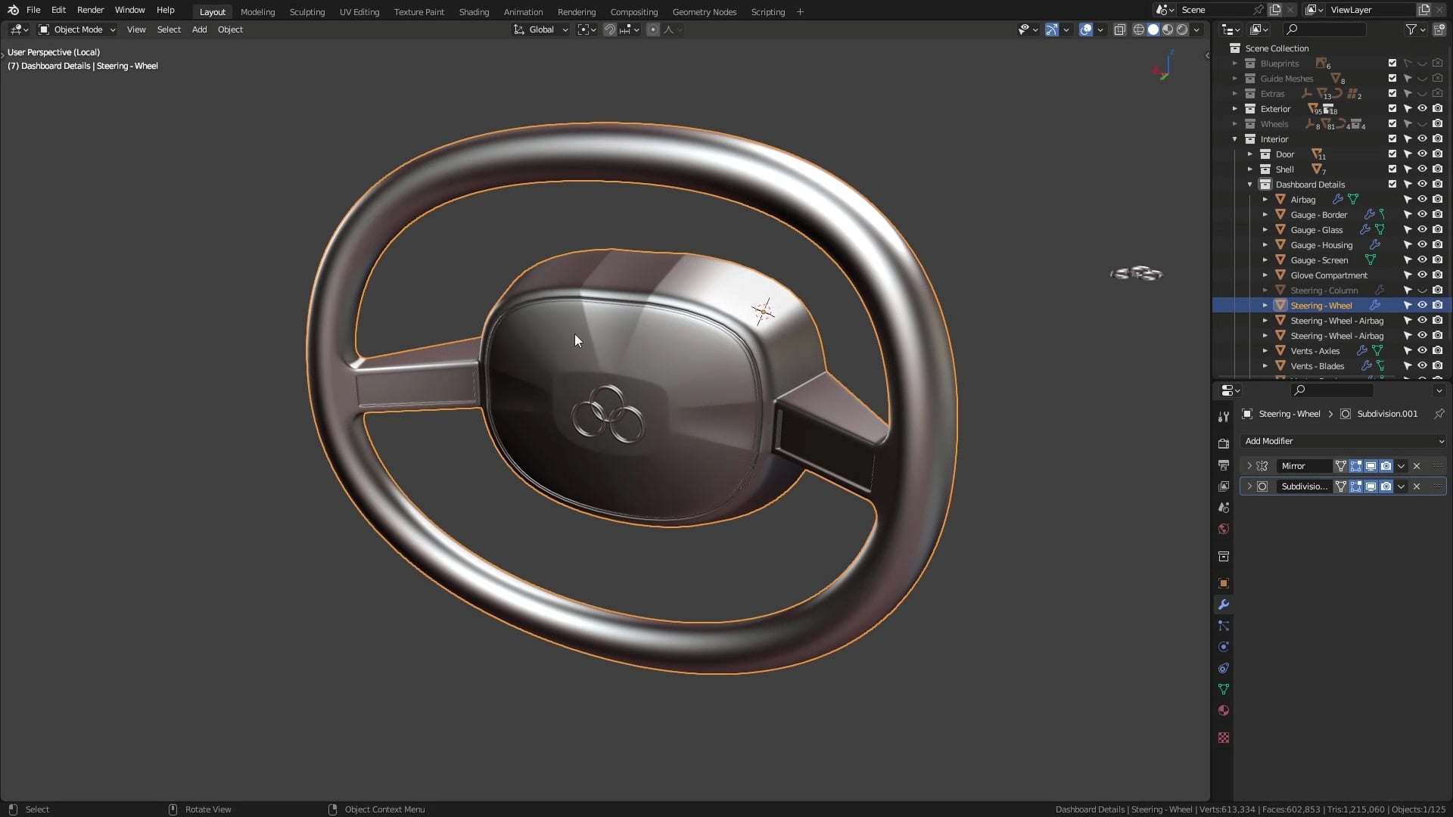Open the Object Constraints tab

pyautogui.click(x=1224, y=668)
